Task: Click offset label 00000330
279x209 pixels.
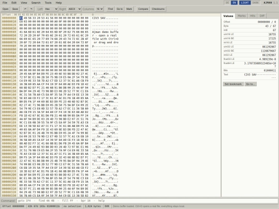Action: 9,196
